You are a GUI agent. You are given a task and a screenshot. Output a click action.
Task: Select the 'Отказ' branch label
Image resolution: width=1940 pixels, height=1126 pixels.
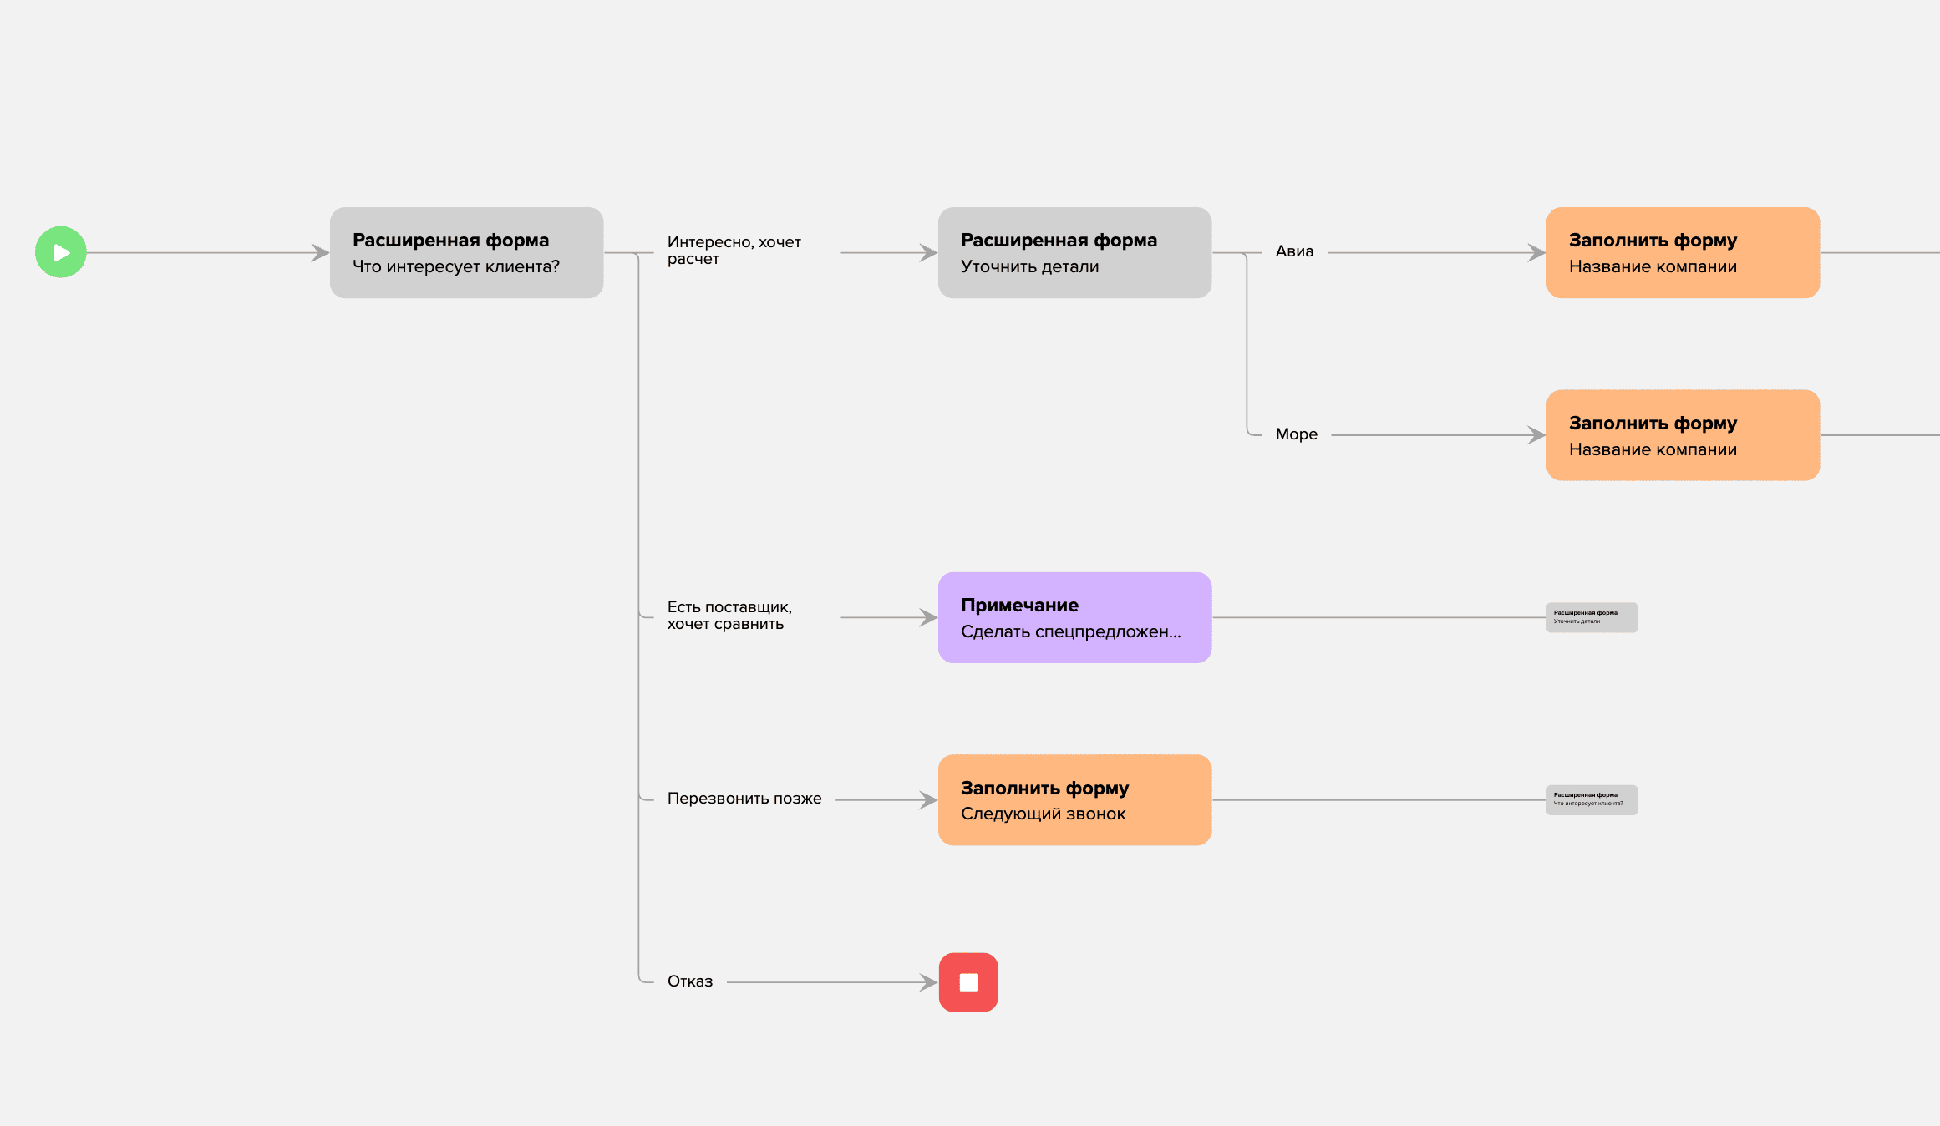(x=690, y=981)
